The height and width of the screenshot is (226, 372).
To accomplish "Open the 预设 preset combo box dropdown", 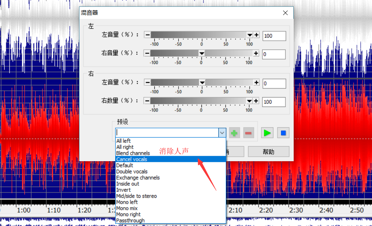I will coord(222,133).
